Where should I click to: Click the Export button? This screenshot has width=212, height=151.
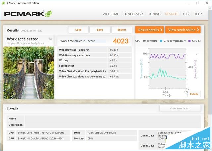click(x=122, y=30)
